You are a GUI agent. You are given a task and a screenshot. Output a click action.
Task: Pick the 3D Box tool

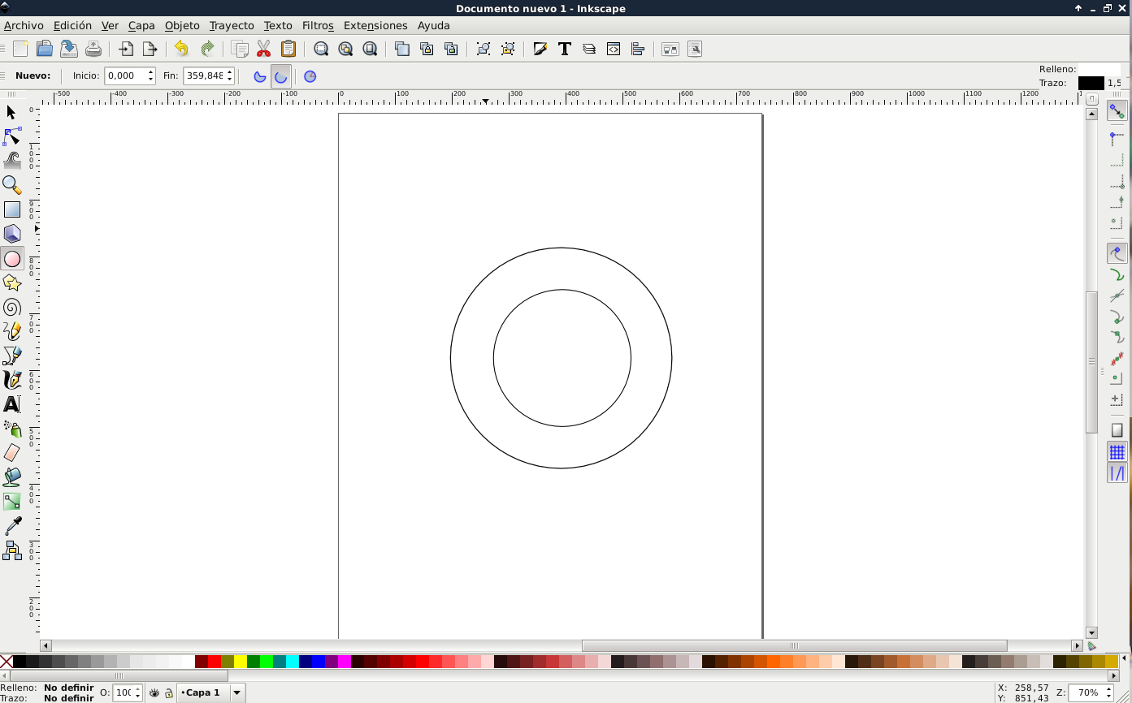point(11,234)
